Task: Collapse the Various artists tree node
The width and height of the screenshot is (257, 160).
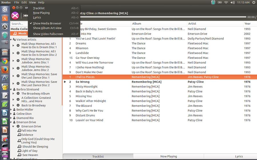Action: click(x=11, y=40)
